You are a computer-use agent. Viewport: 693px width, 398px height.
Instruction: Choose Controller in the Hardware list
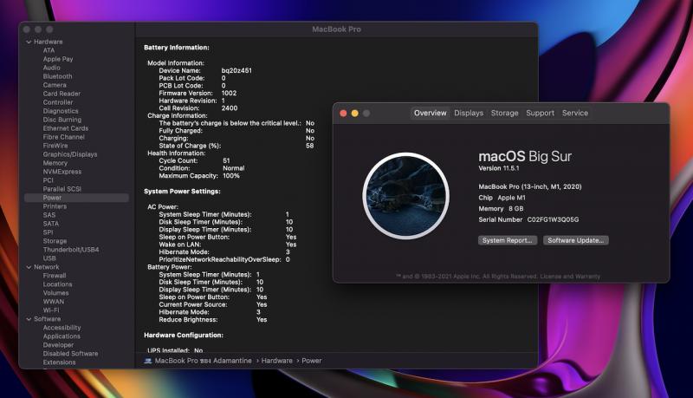point(58,102)
